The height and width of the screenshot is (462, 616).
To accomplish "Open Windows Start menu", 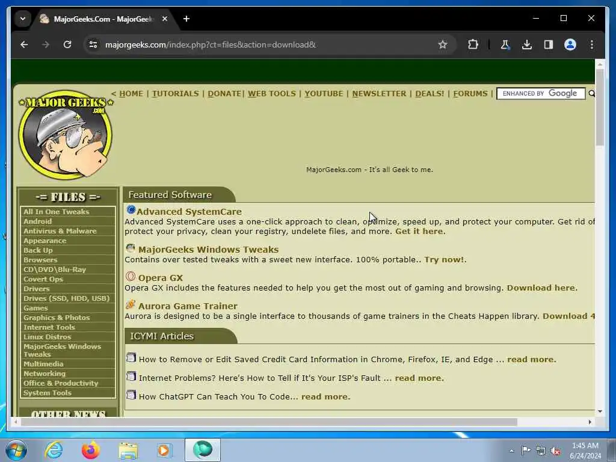I will point(16,450).
